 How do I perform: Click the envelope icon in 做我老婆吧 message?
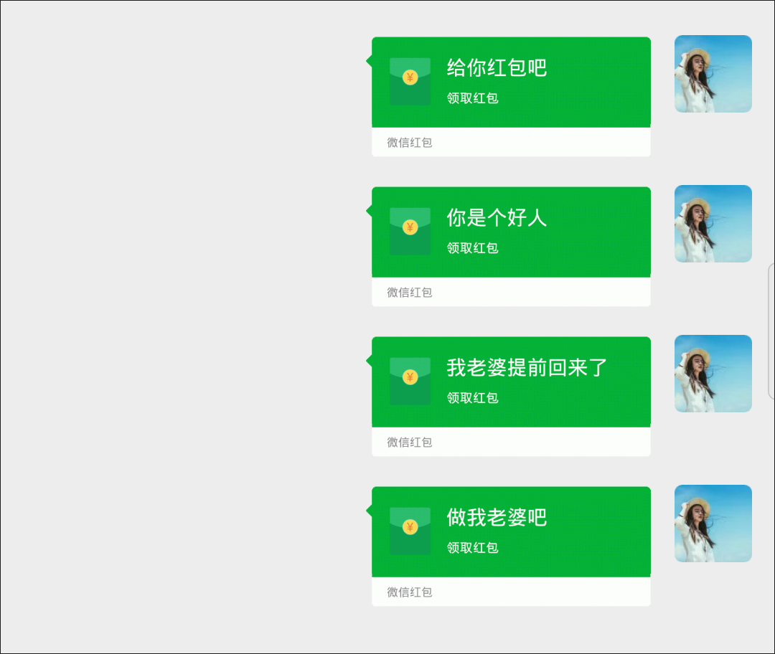coord(410,531)
